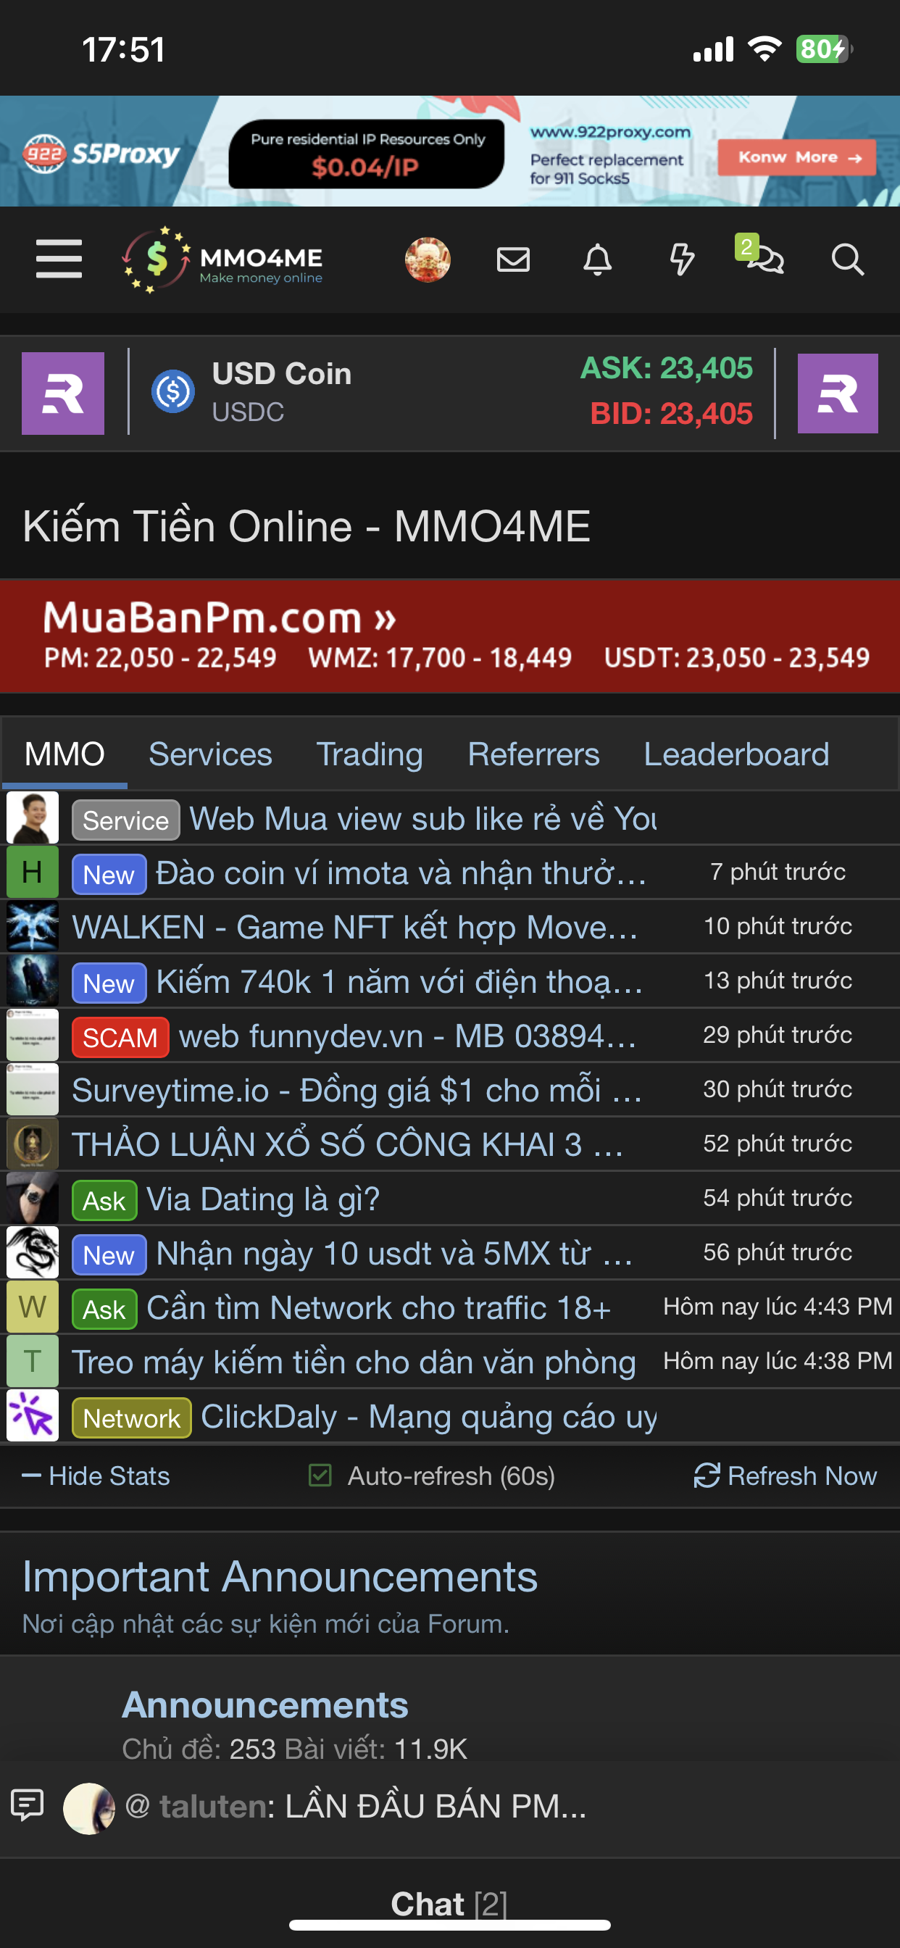Click the chat bubble icon near taluten
The width and height of the screenshot is (900, 1948).
(28, 1807)
